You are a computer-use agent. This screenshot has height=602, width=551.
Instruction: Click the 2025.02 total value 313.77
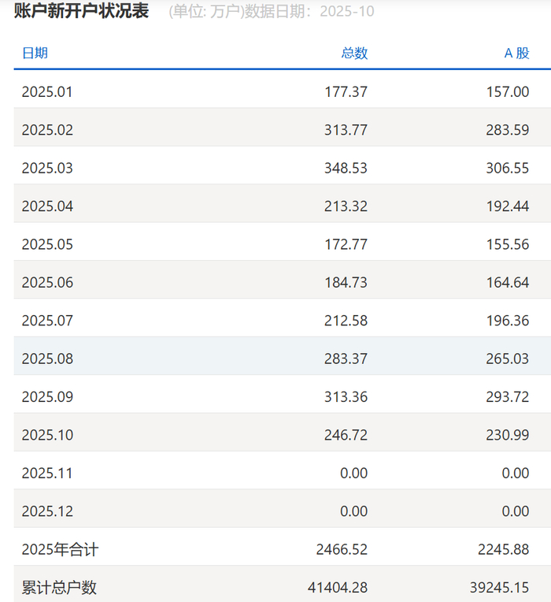(x=346, y=130)
